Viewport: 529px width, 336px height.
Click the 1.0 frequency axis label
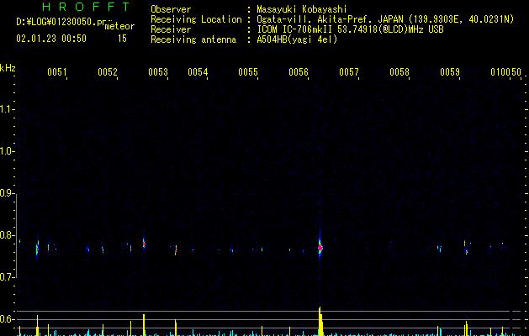(x=7, y=151)
